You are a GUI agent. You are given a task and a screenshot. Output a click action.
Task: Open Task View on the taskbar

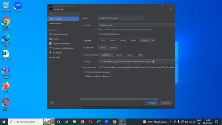66,122
